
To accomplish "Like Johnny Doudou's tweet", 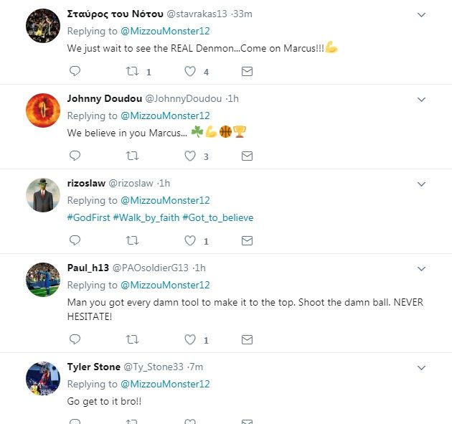I will tap(190, 156).
